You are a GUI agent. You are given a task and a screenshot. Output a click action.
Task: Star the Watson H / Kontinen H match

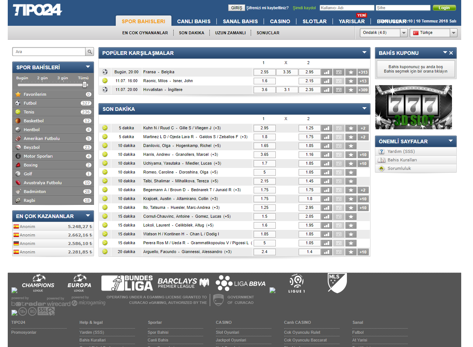pyautogui.click(x=351, y=234)
